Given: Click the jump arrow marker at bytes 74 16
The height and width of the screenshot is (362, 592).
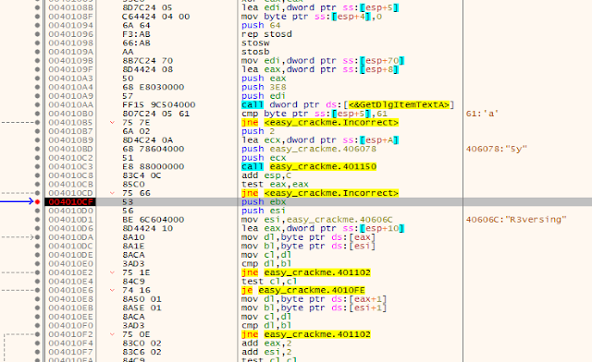Looking at the screenshot, I should click(112, 290).
